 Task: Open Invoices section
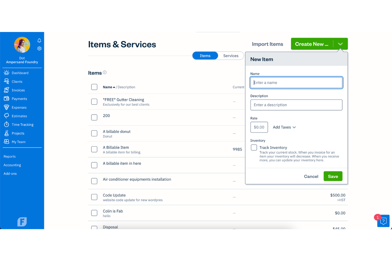pyautogui.click(x=18, y=90)
